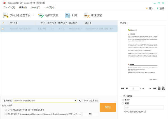Open the ファイル(F) menu
This screenshot has height=119, width=168.
9,7
